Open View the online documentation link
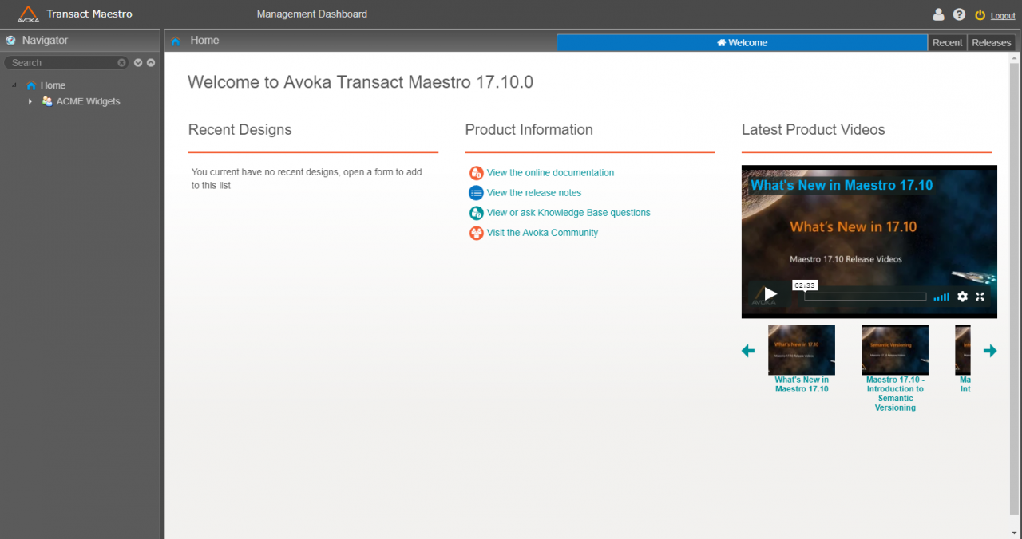Screen dimensions: 1022x539 [550, 173]
